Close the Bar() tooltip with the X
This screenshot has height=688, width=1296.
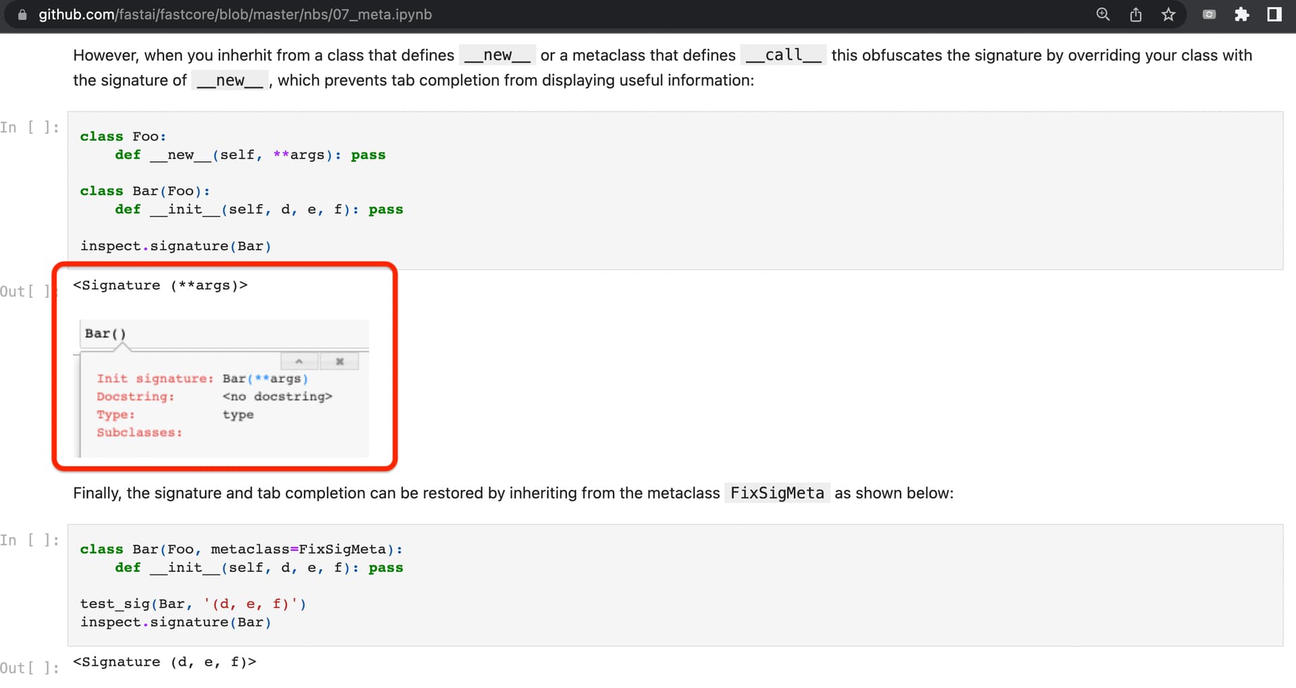pyautogui.click(x=340, y=362)
